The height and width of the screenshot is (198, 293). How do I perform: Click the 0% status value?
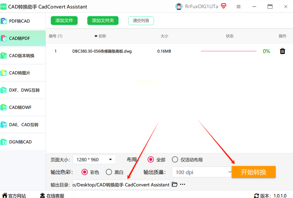pos(267,51)
